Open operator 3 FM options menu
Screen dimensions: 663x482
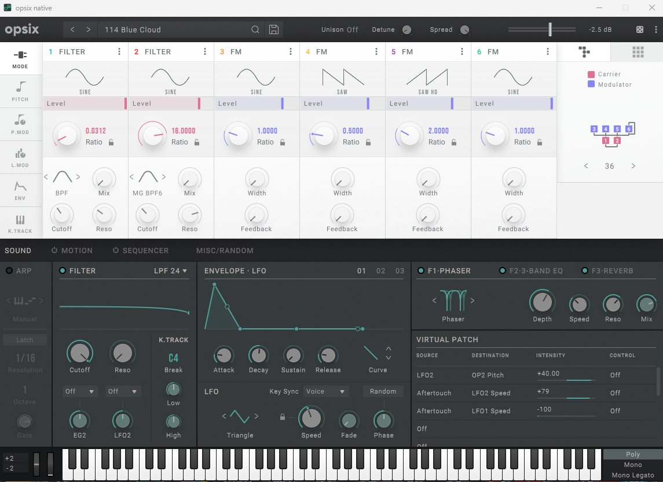pos(291,51)
